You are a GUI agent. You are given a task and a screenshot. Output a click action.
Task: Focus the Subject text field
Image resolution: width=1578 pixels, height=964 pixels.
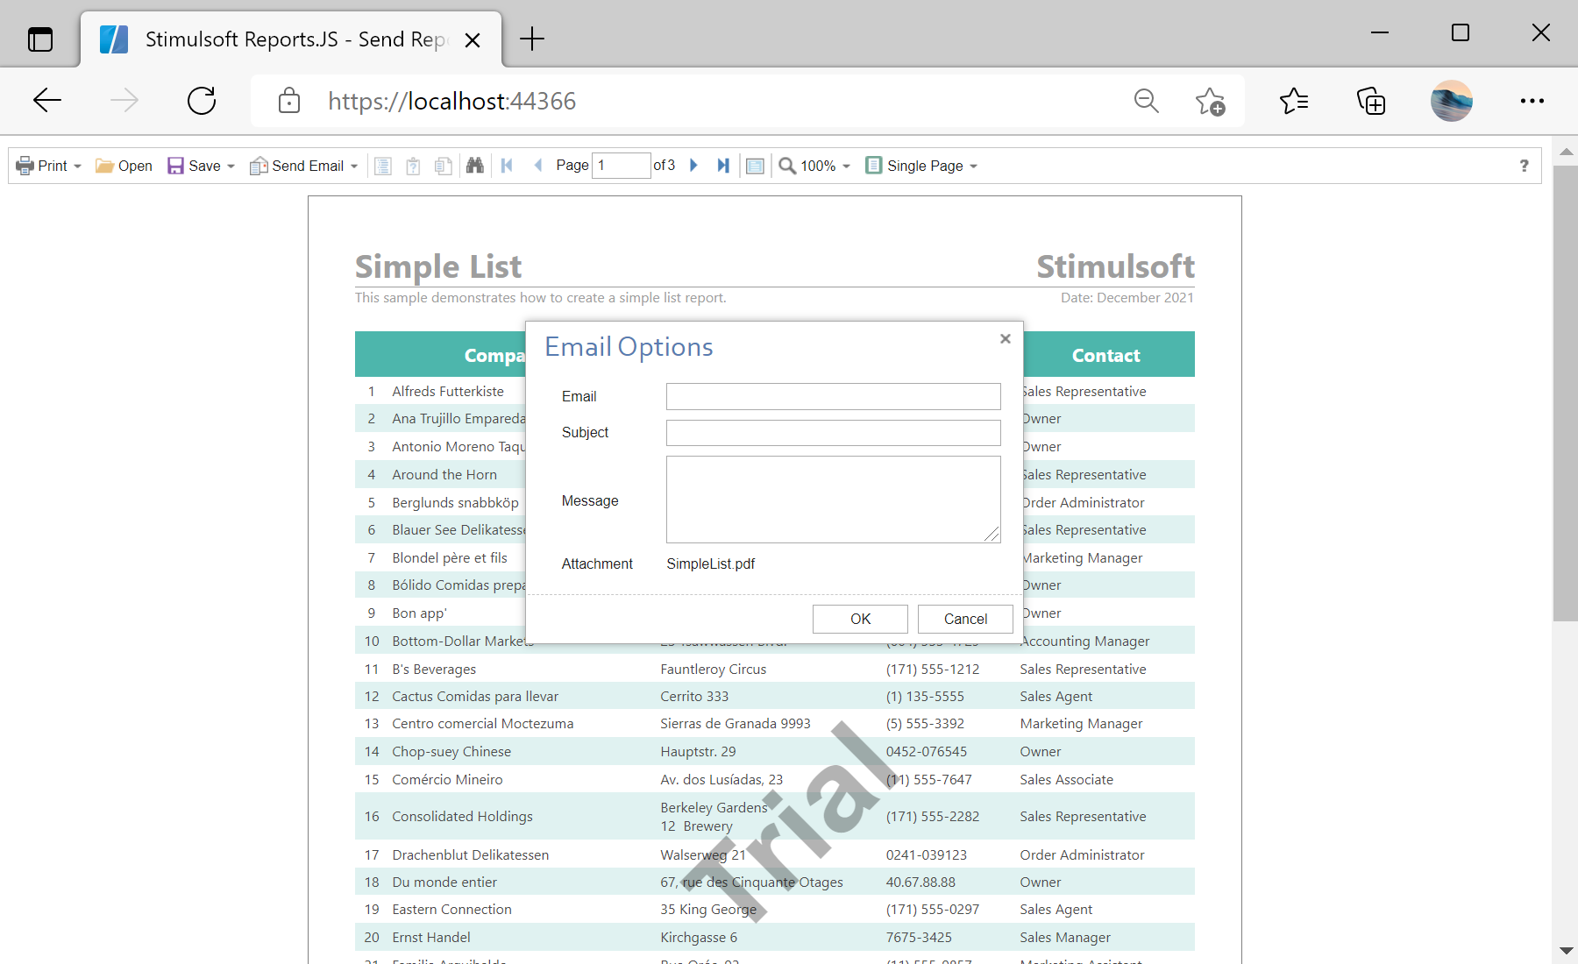tap(833, 433)
